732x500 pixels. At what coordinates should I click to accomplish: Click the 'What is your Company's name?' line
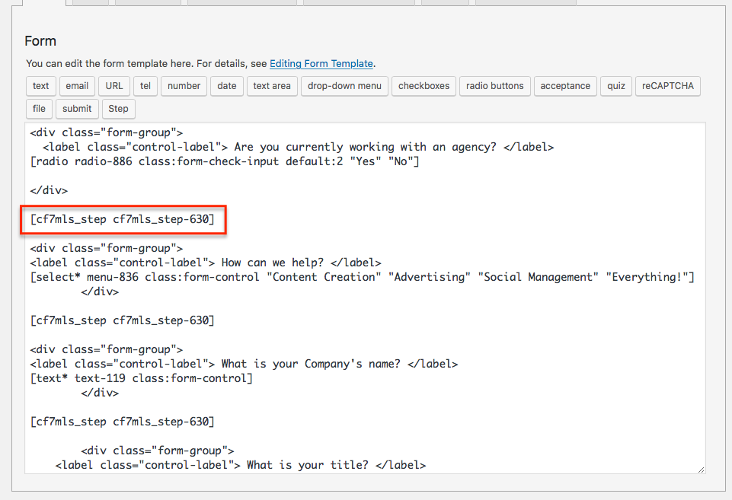point(244,364)
